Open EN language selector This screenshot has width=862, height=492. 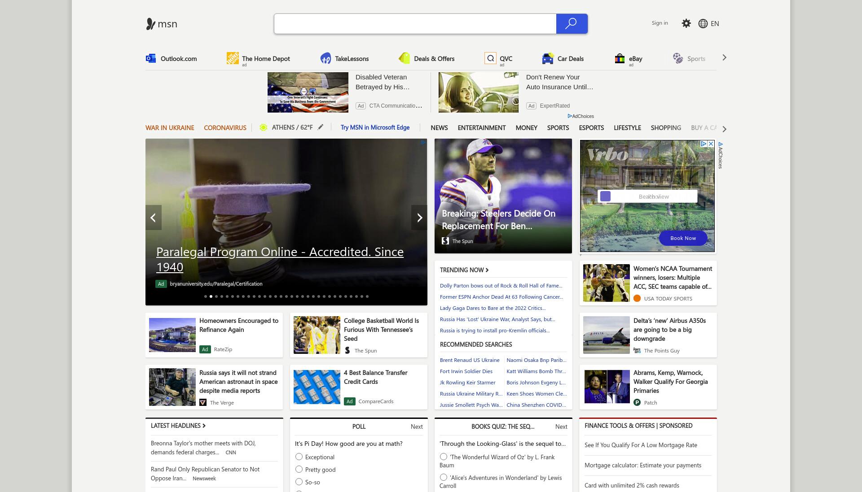point(715,24)
